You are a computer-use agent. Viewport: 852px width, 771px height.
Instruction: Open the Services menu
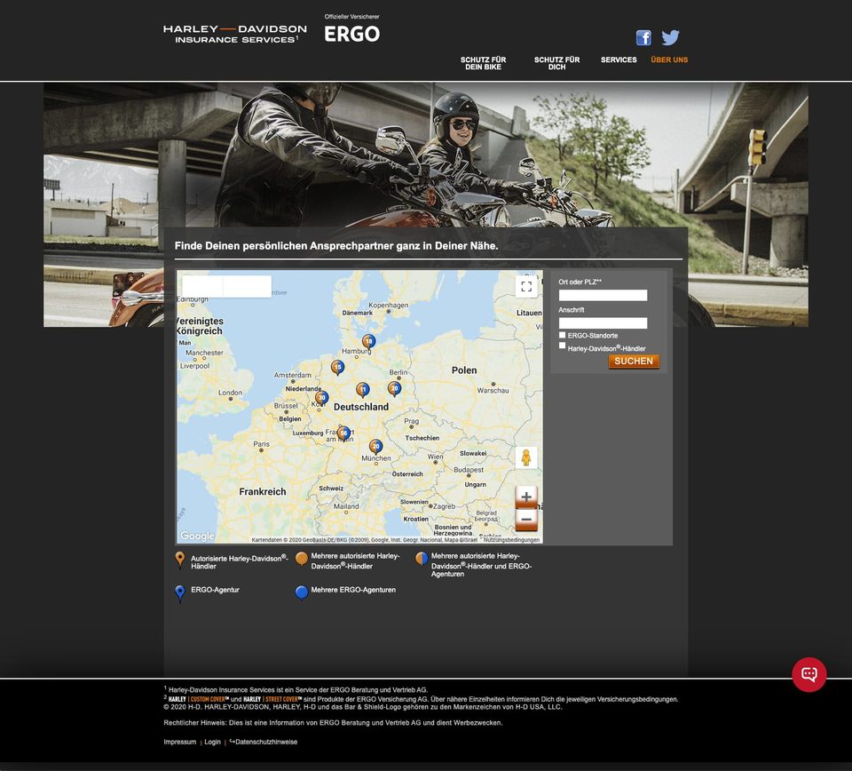619,60
